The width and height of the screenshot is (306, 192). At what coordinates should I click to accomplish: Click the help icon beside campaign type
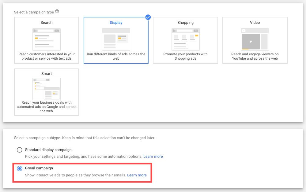(x=57, y=12)
